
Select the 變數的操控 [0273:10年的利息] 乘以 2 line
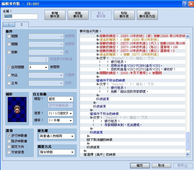[x=133, y=51]
